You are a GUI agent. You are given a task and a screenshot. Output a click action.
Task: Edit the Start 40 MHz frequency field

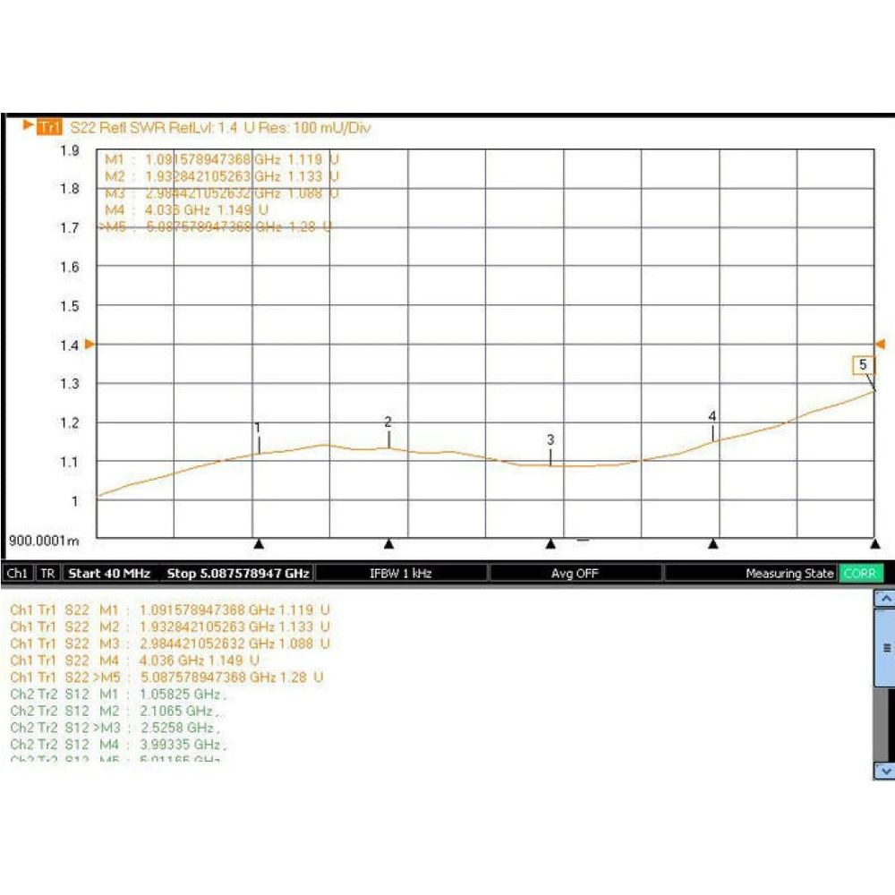(109, 573)
